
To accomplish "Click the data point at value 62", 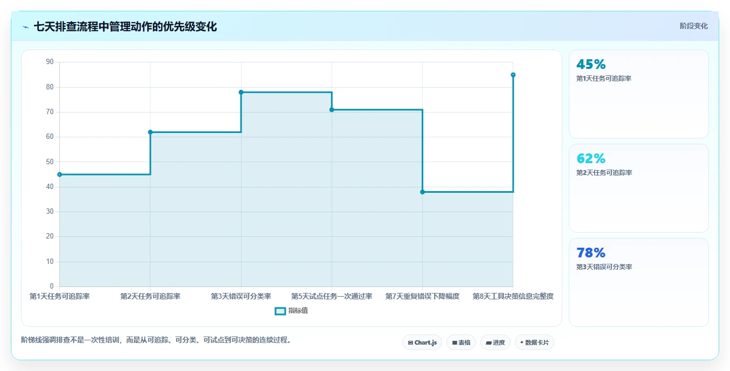I will tap(150, 132).
